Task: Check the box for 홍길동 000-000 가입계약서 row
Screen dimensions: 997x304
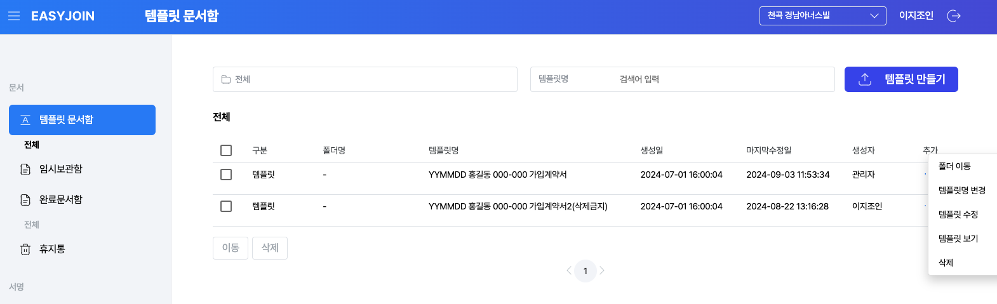Action: [x=226, y=175]
